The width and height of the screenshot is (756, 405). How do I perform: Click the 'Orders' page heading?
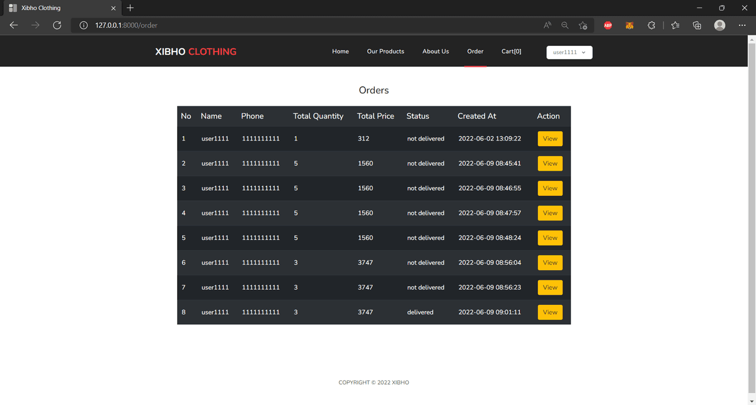pos(374,90)
